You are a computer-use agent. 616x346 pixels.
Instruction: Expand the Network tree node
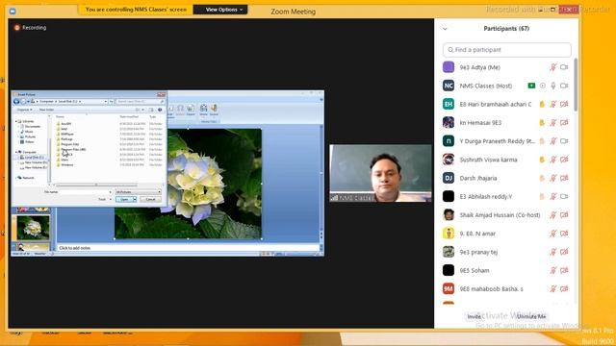coord(16,178)
